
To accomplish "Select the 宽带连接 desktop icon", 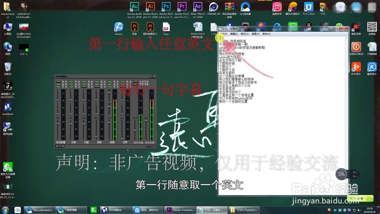I will tap(8, 129).
